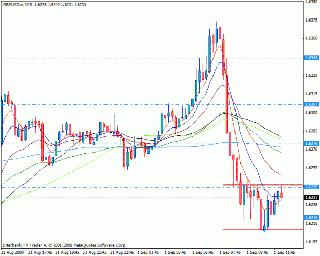Click the 1.6300 price axis value

pyautogui.click(x=311, y=113)
